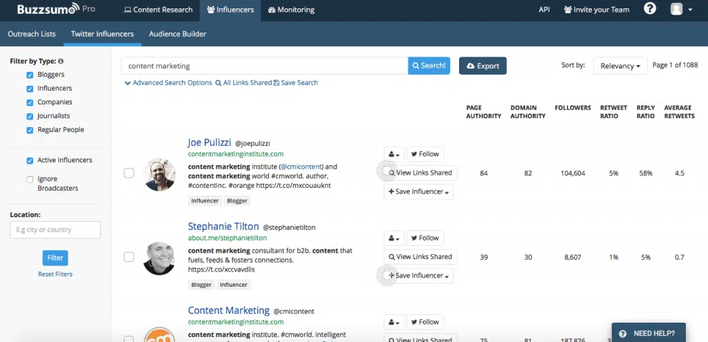Screen dimensions: 708x342
Task: Click Joe Pulizzi's profile photo
Action: coord(159,173)
